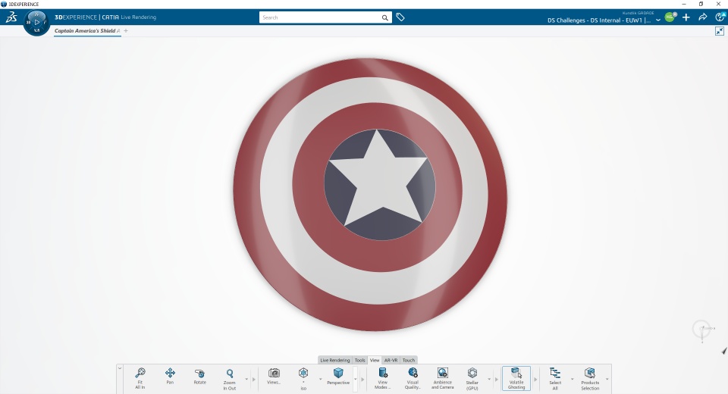The image size is (728, 394).
Task: Enable Stellar (GPU) rendering
Action: 472,378
